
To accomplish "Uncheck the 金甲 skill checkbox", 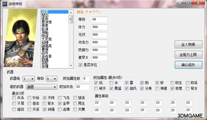I will coord(60,103).
